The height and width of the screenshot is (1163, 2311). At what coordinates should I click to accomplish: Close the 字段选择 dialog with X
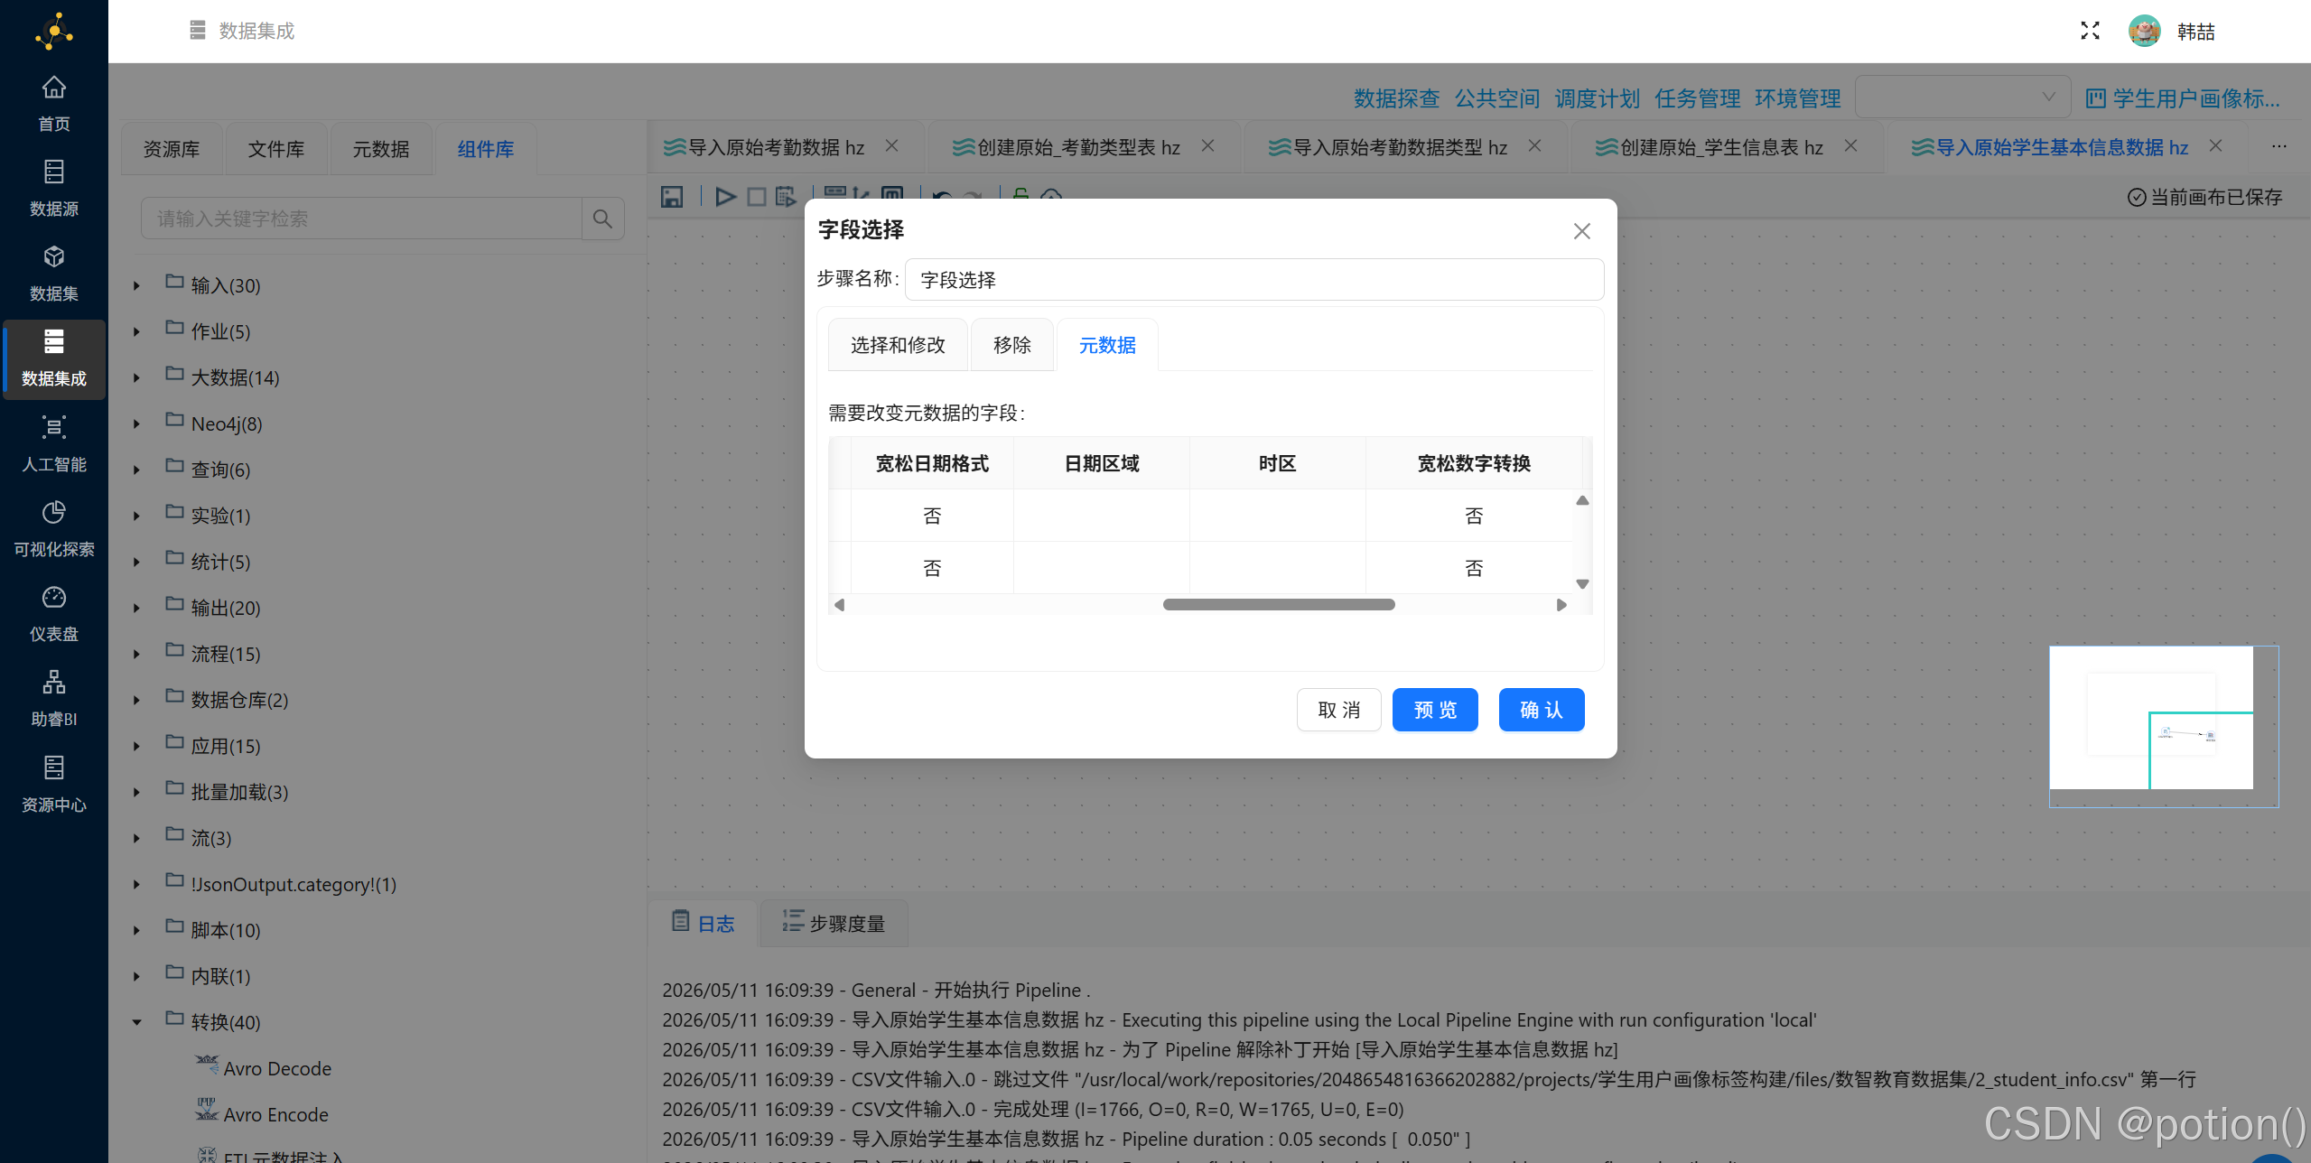click(1581, 231)
